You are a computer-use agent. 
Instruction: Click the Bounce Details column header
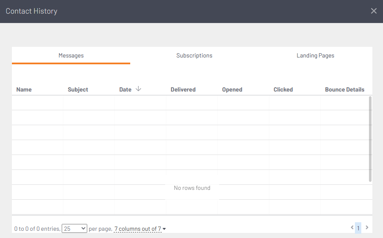coord(344,89)
